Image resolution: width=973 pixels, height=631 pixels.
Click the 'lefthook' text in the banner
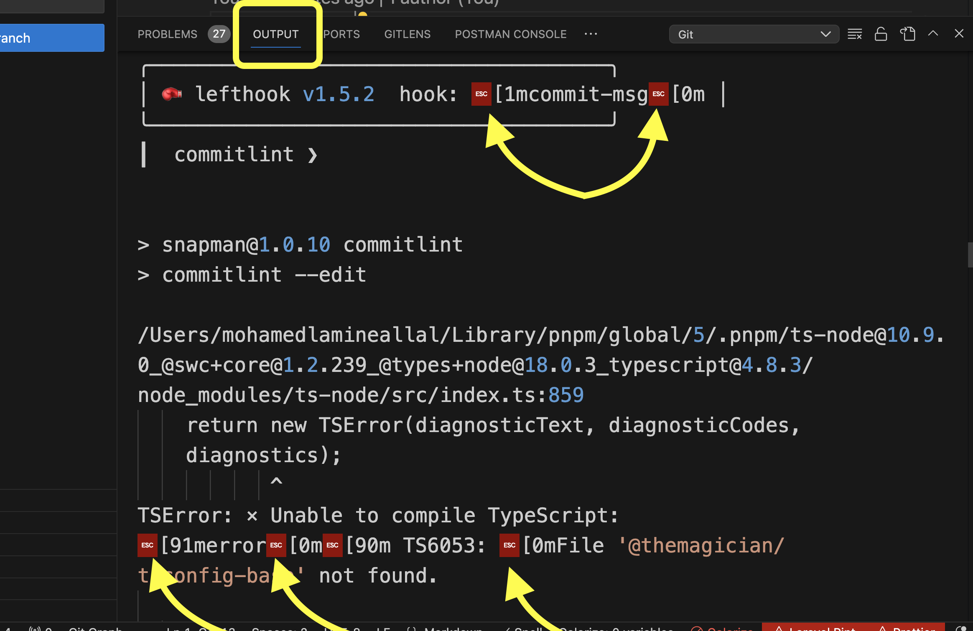[x=242, y=94]
